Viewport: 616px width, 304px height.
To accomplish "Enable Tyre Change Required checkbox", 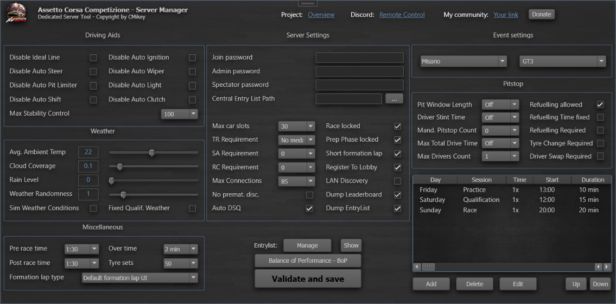I will point(600,143).
